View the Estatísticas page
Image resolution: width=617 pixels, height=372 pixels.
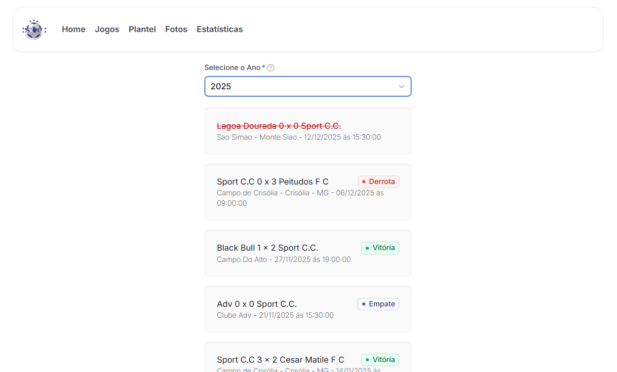point(220,30)
